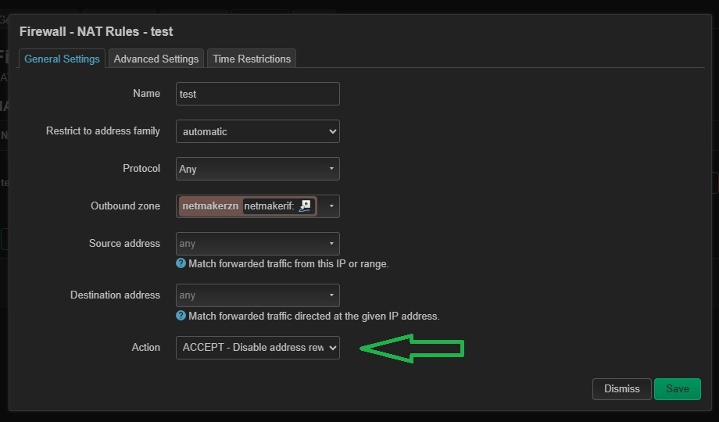
Task: Focus the Name input field containing test
Action: pos(258,94)
